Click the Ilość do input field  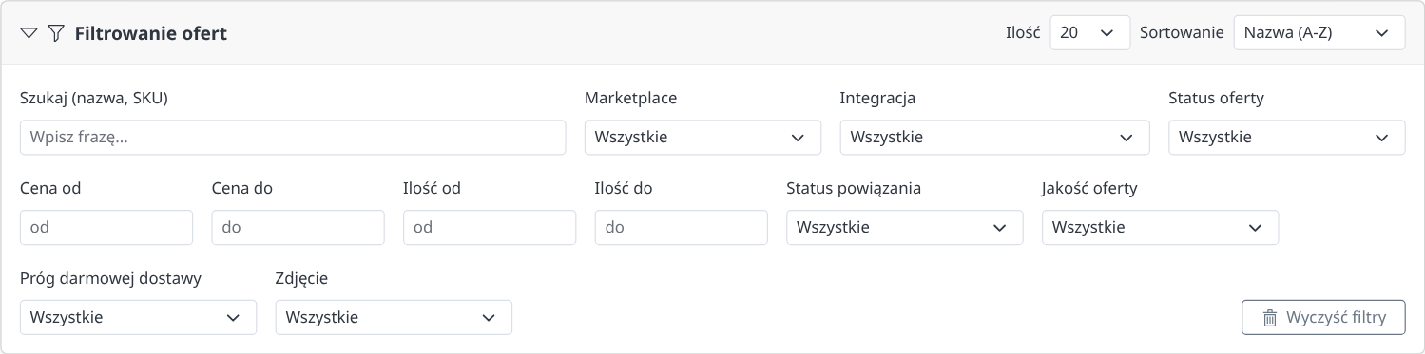(x=682, y=228)
